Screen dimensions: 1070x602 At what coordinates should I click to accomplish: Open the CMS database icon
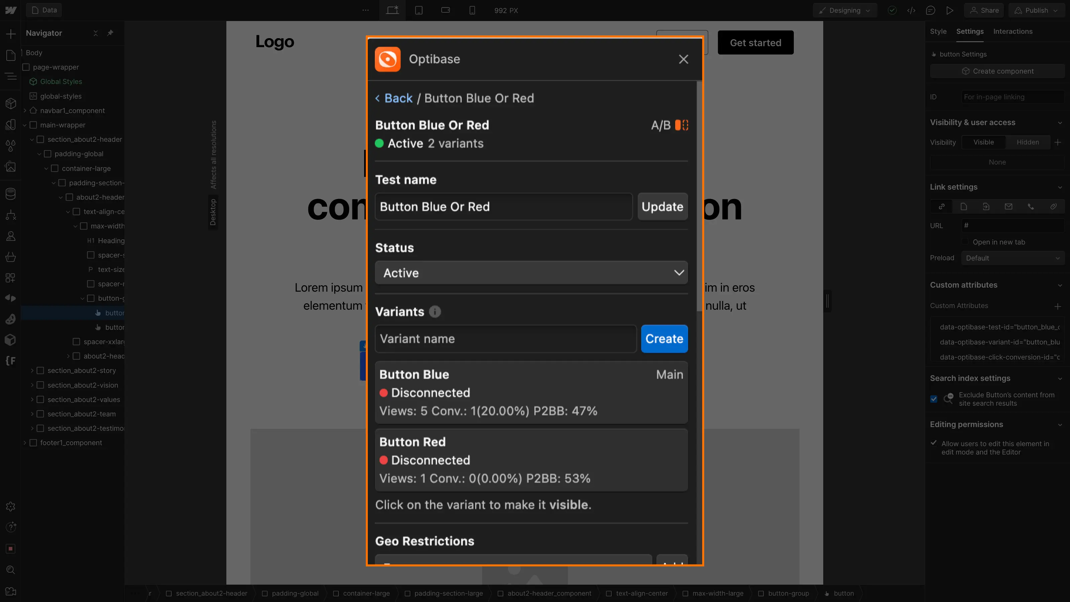(x=11, y=194)
